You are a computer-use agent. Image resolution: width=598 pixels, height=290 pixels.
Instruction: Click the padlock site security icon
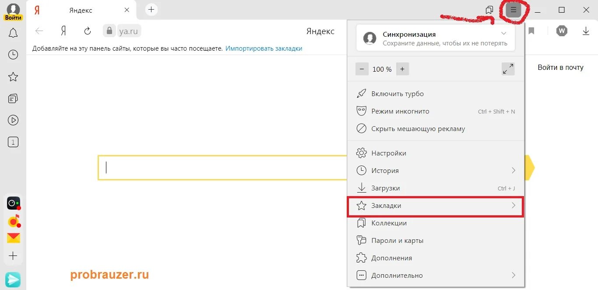109,31
